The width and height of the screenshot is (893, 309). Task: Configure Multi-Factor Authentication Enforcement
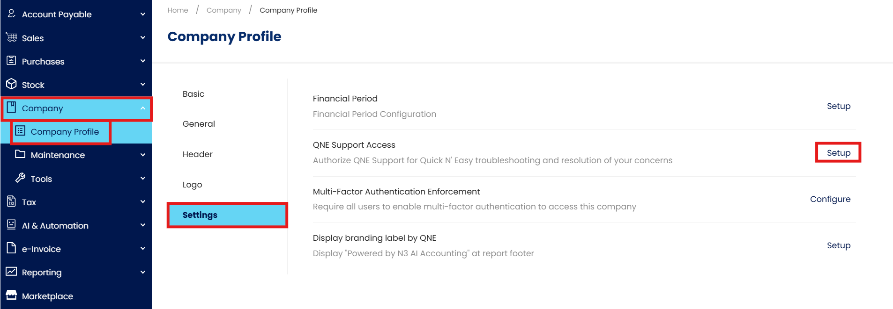830,199
